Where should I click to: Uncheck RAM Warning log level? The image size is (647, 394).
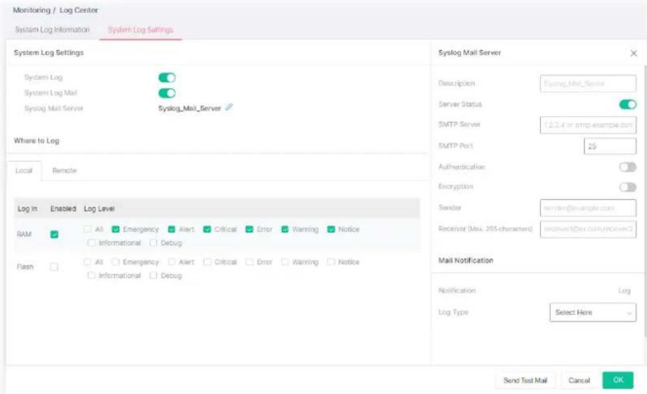pos(285,229)
